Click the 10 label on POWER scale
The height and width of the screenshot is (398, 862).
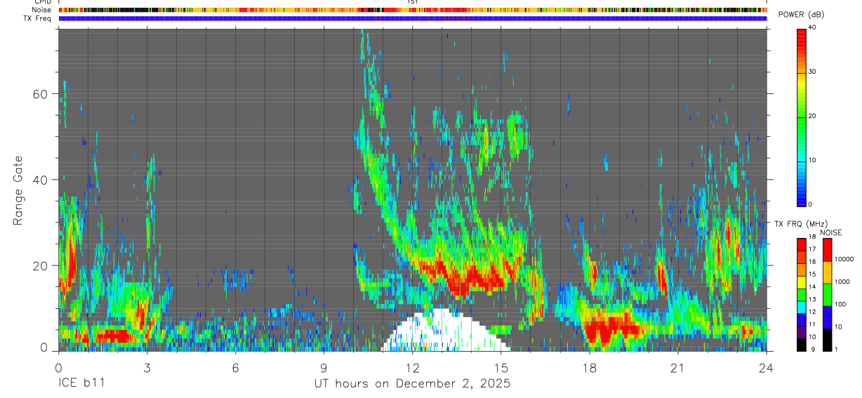click(x=814, y=160)
